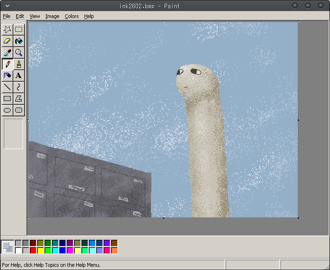Open the Image menu
Image resolution: width=330 pixels, height=270 pixels.
52,16
